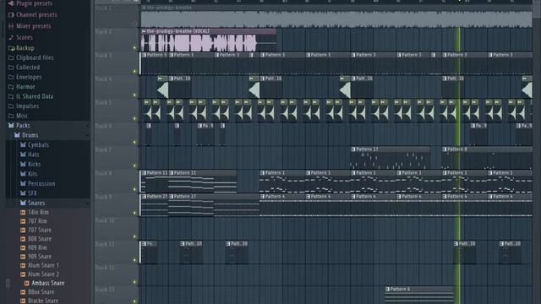The image size is (541, 304).
Task: Click the Impulses folder icon
Action: click(x=11, y=106)
